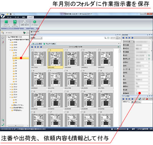153x145 pixels.
Task: Apply label with green check icon in label panel
Action: [140, 99]
